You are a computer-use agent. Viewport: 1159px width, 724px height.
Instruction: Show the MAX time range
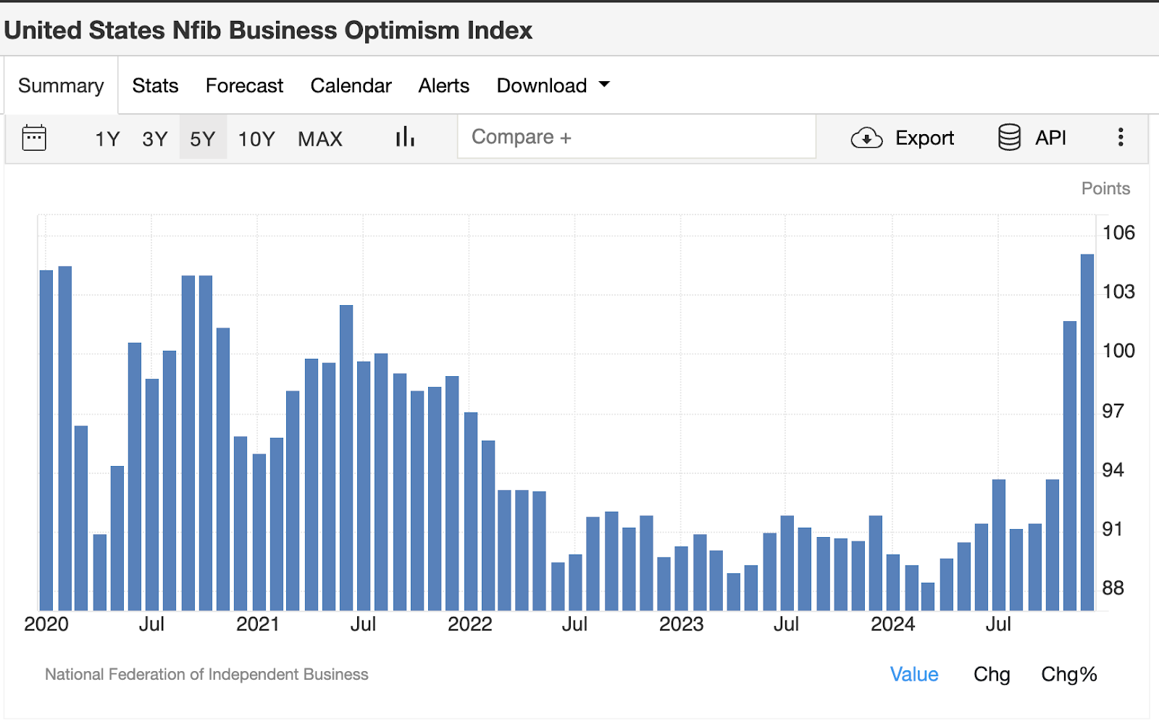click(x=320, y=138)
